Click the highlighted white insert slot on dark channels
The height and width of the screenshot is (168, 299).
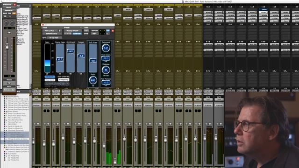(x=263, y=13)
